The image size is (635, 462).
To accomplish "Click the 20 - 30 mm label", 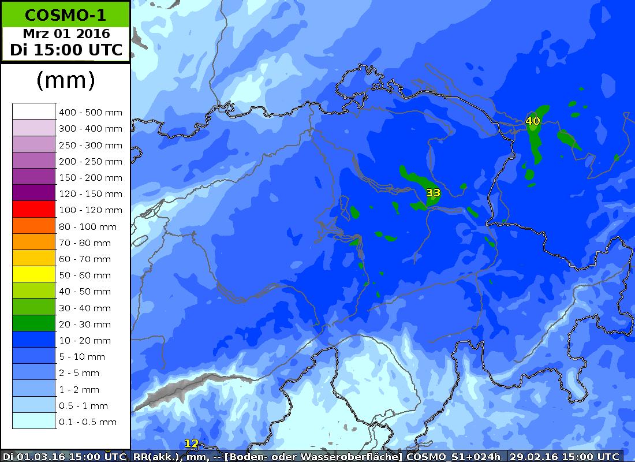I will pyautogui.click(x=85, y=324).
